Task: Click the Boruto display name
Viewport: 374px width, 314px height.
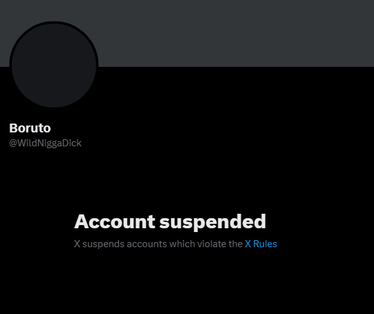Action: click(x=30, y=128)
